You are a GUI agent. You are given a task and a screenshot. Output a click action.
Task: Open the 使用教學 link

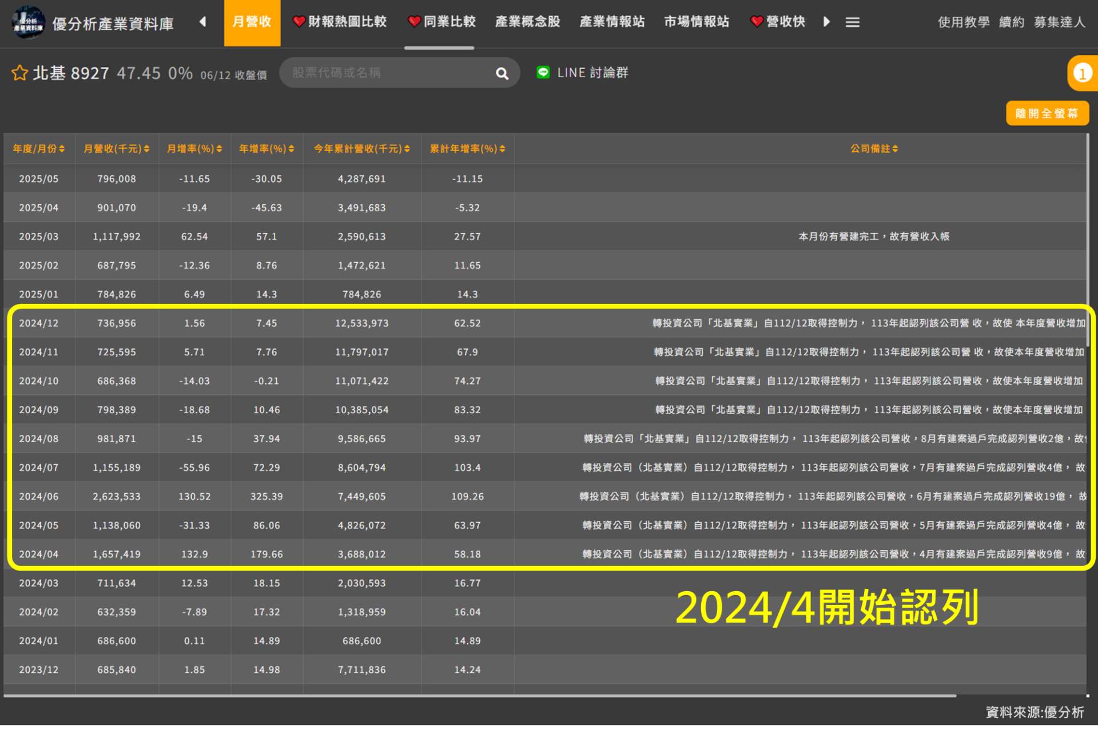[964, 22]
